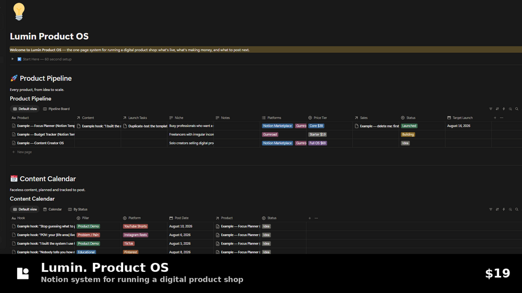Switch to the By Status view tab
The image size is (522, 293).
coord(77,210)
